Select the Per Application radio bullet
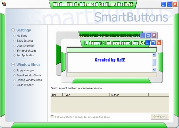Viewport: 179px width, 128px height. point(14,56)
